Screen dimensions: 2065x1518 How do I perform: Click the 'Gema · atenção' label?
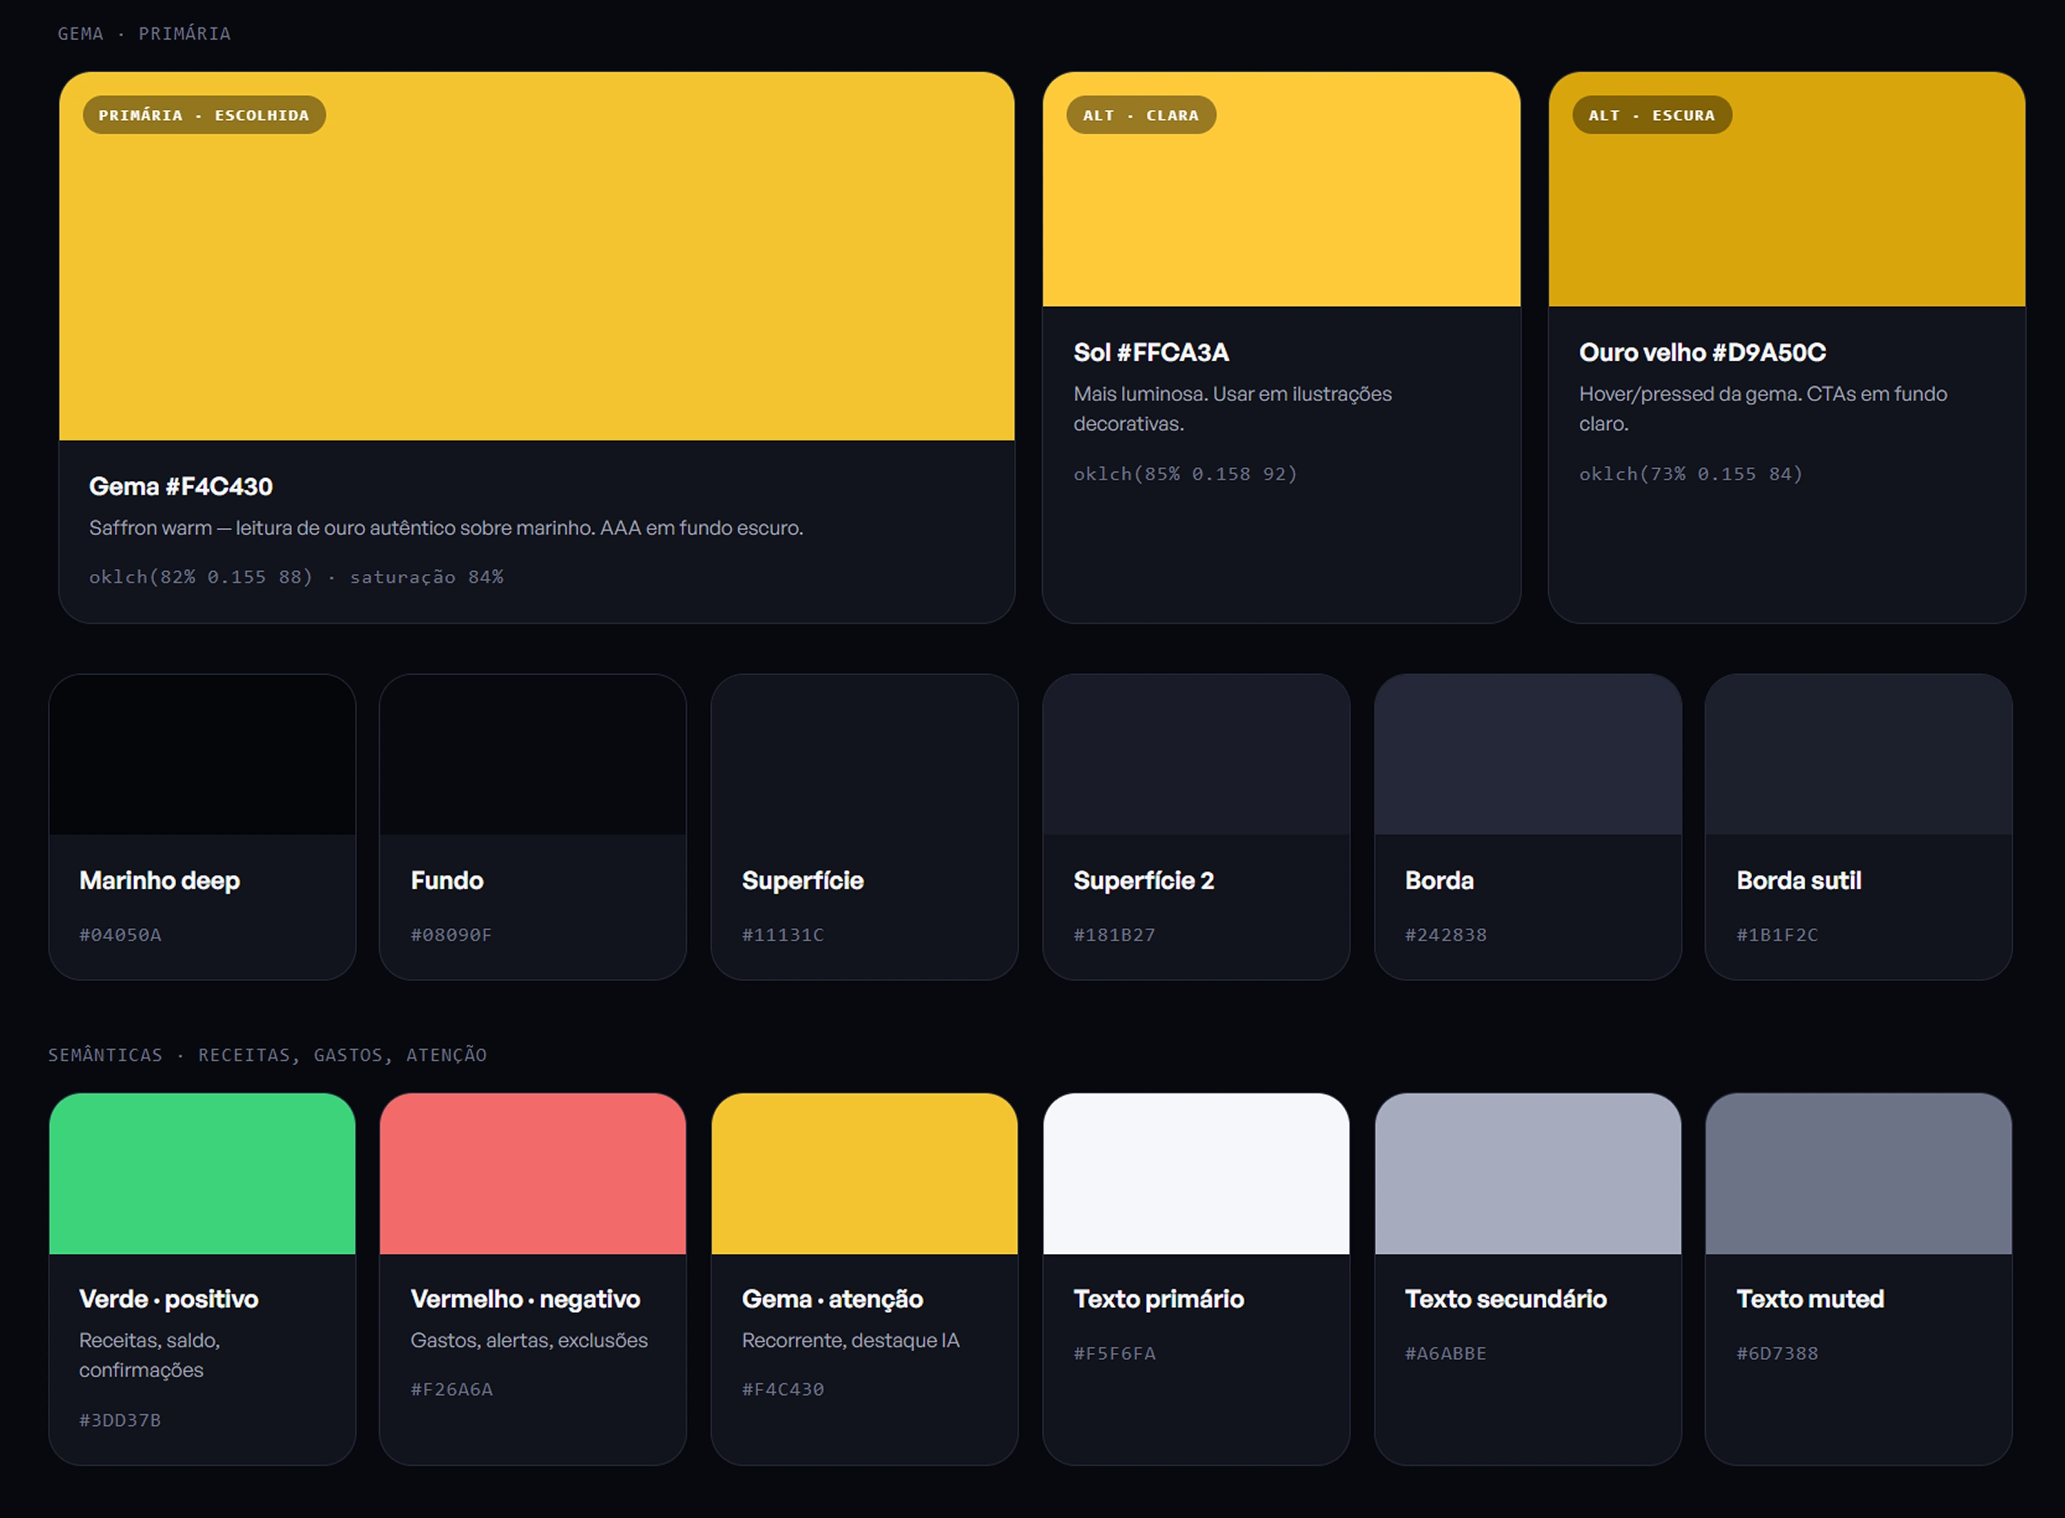832,1300
